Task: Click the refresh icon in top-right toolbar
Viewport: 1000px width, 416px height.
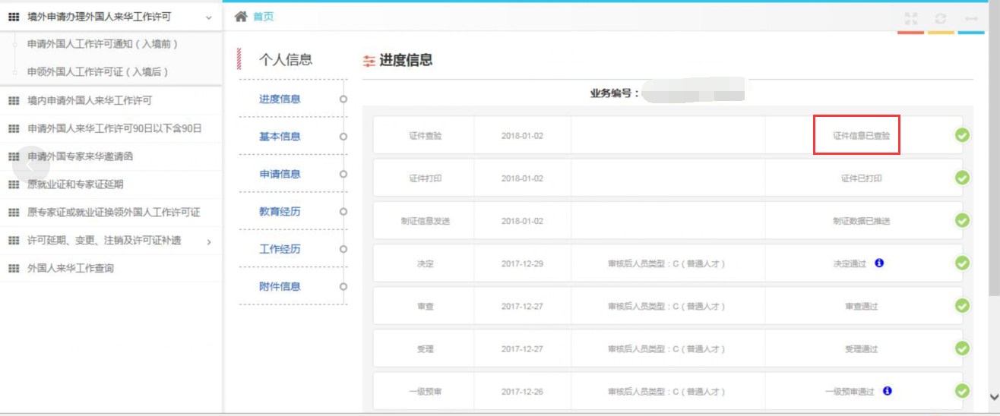Action: pyautogui.click(x=941, y=19)
